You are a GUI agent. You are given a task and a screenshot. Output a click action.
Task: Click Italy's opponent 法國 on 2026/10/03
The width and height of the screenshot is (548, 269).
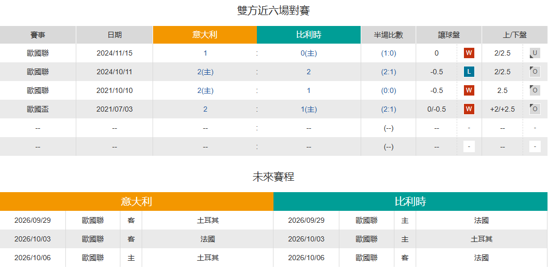208,239
